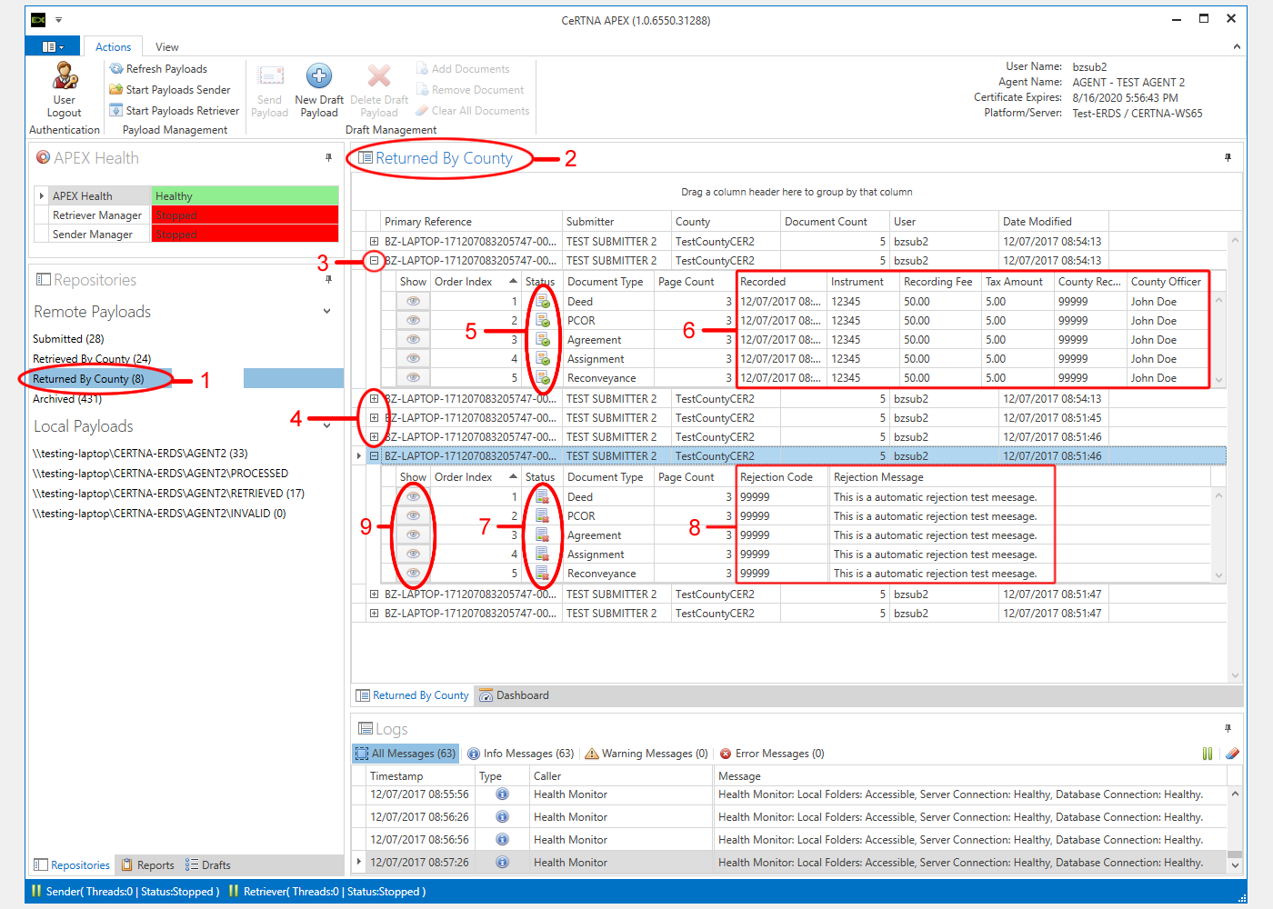Switch to the View ribbon tab
Screen dimensions: 1273x909
166,47
